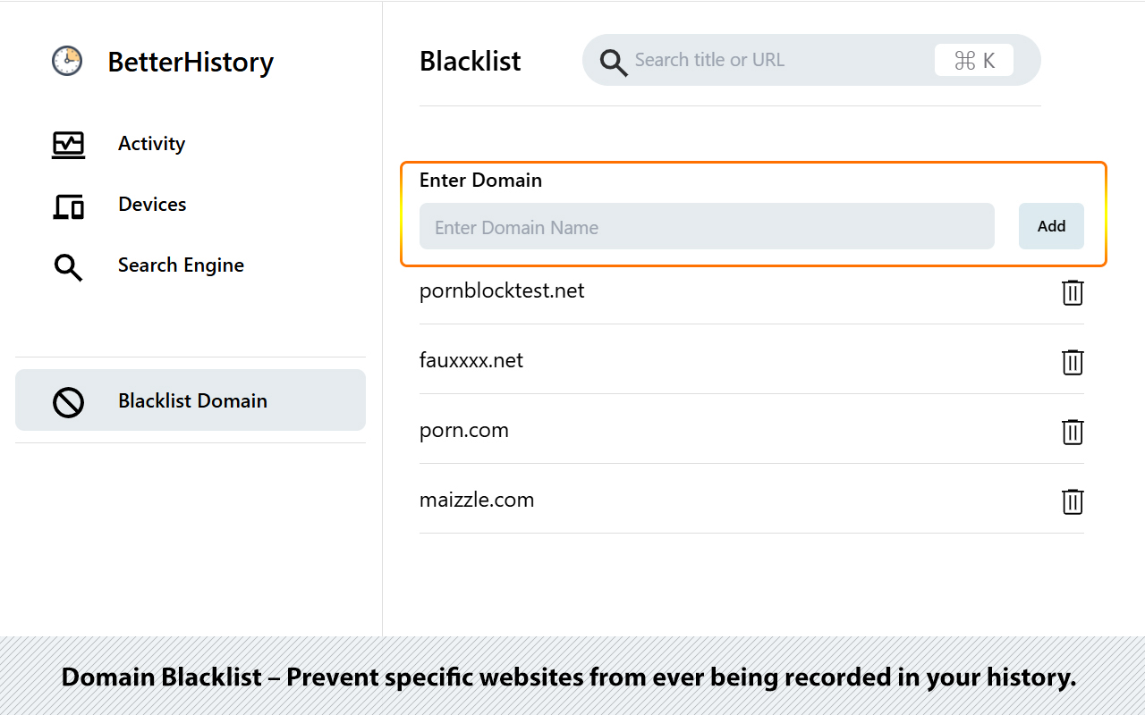Click the BetterHistory app title
Screen dimensions: 1145x715
tap(191, 62)
